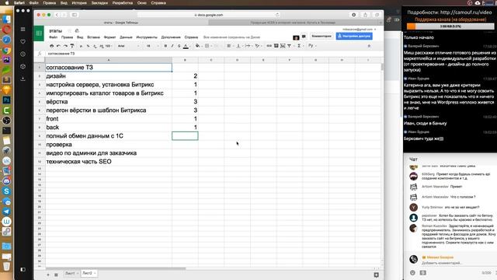497x280 pixels.
Task: Click the Комментарии button
Action: 321,37
